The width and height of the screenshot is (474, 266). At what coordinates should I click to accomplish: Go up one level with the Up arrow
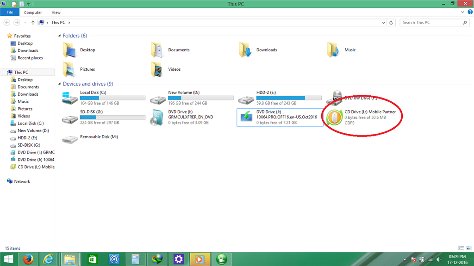[33, 23]
